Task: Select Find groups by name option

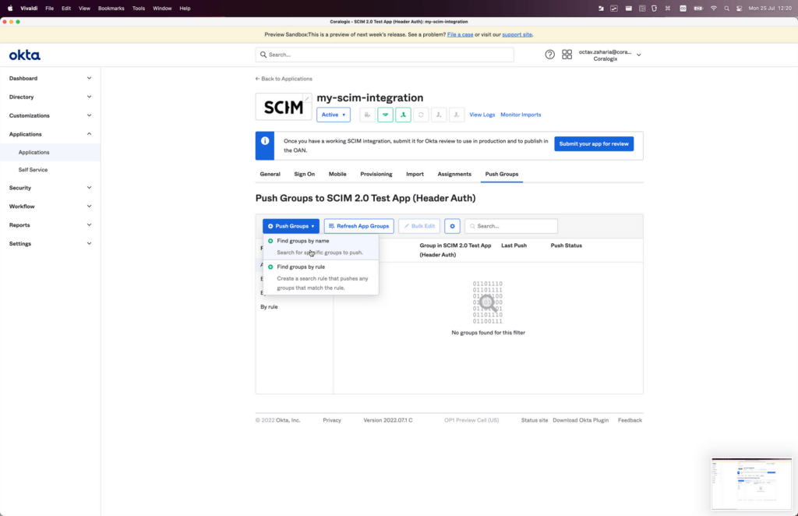Action: [320, 246]
